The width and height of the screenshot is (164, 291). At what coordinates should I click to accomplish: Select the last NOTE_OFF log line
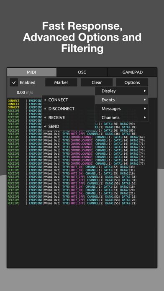tap(72, 203)
